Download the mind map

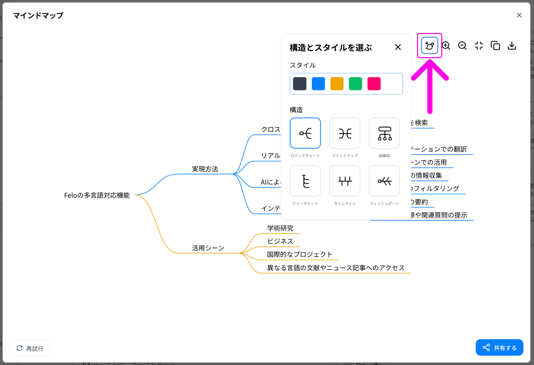[x=512, y=46]
